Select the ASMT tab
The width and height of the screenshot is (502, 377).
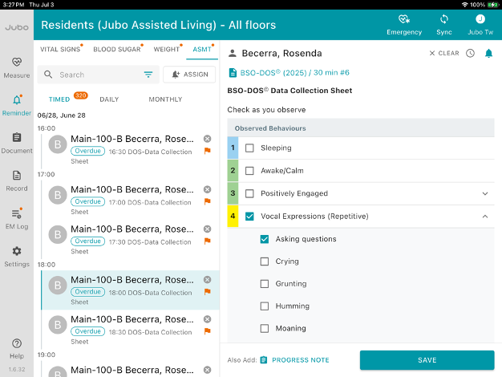(x=202, y=49)
